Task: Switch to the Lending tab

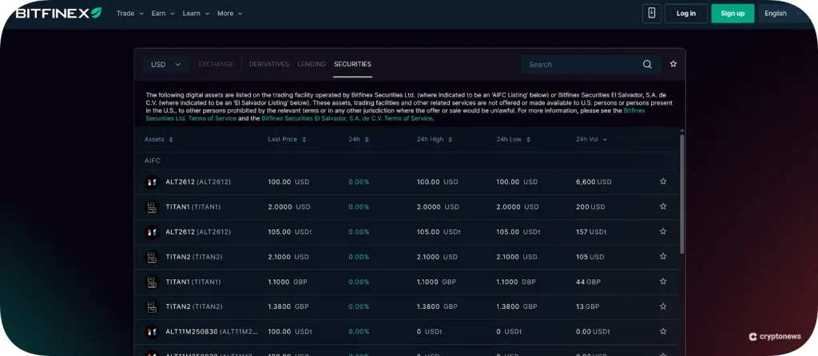Action: 312,64
